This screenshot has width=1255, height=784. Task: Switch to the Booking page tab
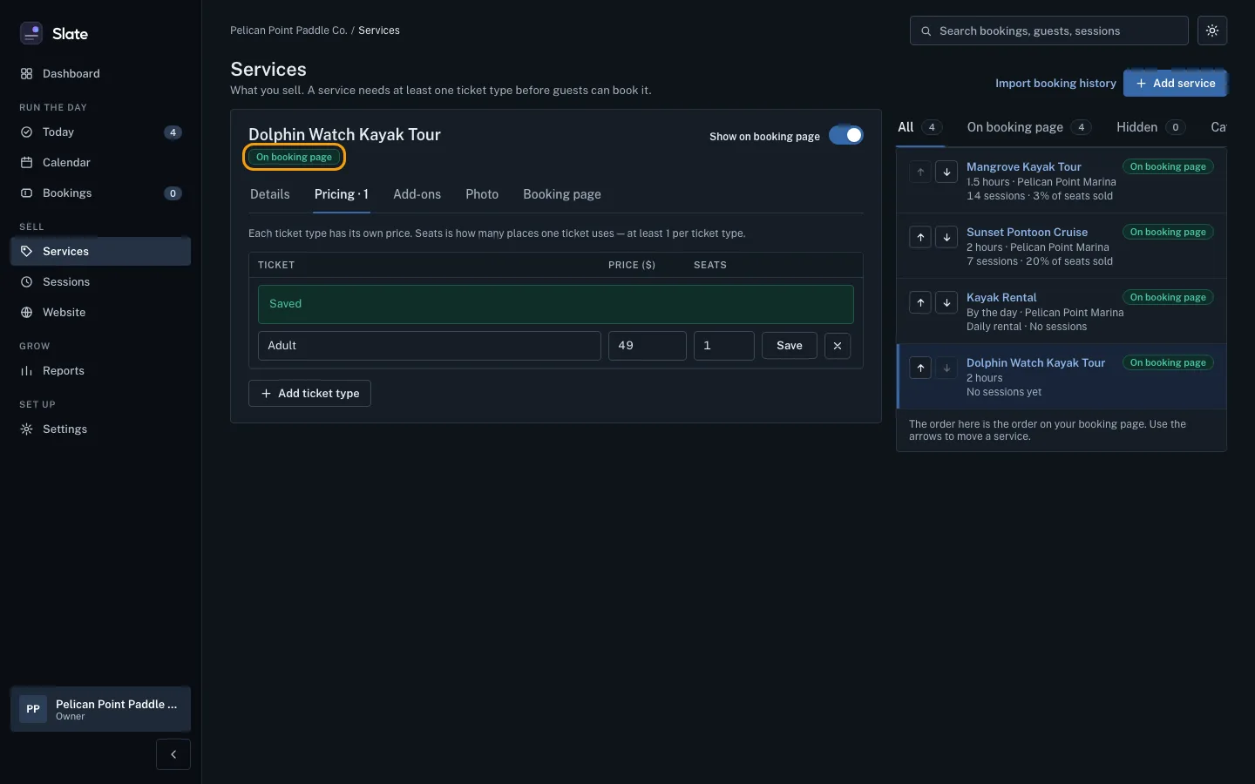[562, 194]
